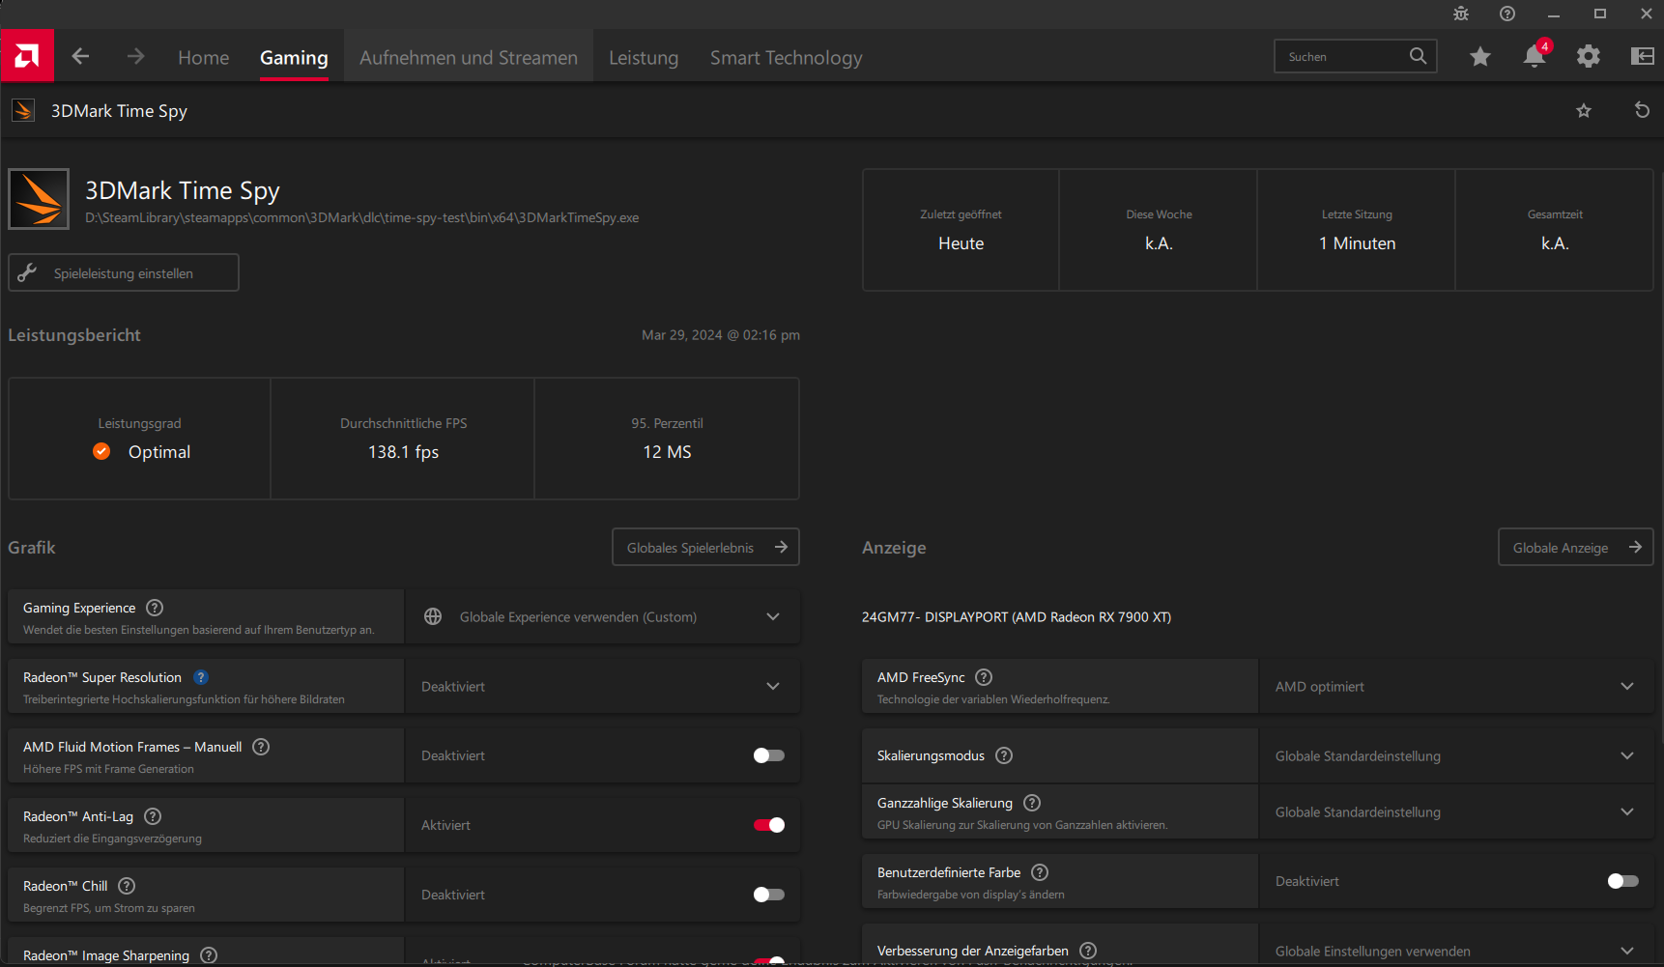Click the Zuletzt geöffnet Heute card

click(x=961, y=230)
